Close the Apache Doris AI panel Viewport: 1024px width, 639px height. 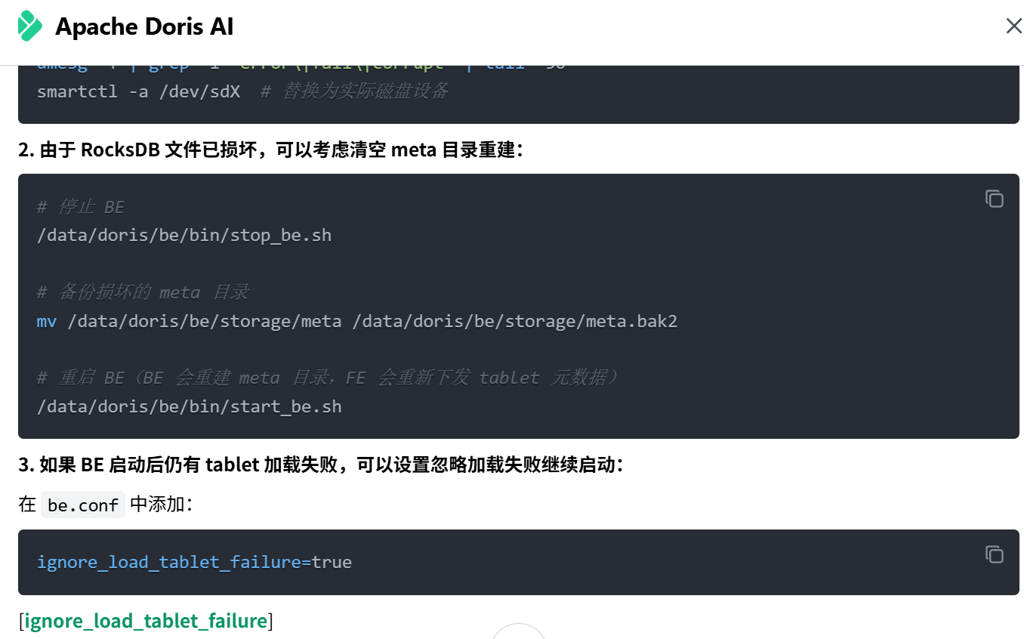(1013, 26)
